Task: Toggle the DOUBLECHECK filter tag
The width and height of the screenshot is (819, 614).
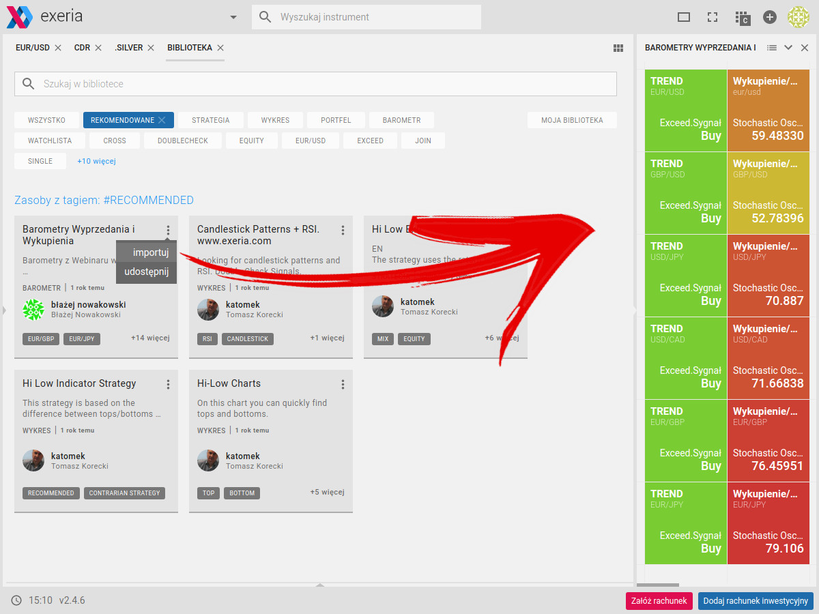Action: [182, 141]
